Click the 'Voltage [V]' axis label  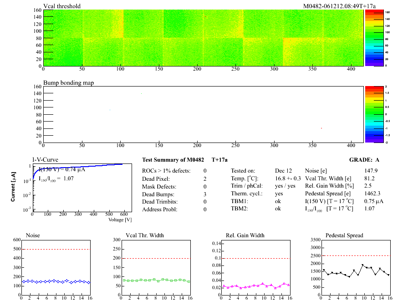coord(120,220)
